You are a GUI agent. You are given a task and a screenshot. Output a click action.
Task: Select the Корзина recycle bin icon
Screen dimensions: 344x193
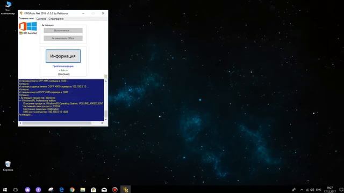point(8,166)
